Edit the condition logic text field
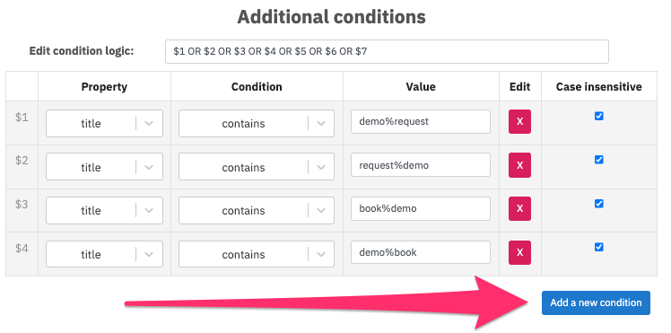Screen dimensions: 671x333 coord(387,52)
